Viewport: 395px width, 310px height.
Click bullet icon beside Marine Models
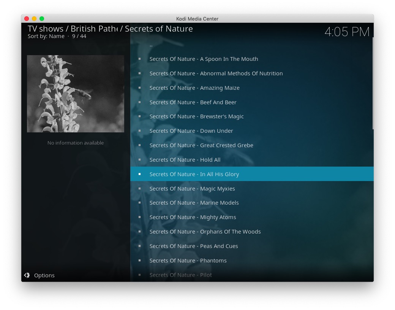pyautogui.click(x=139, y=203)
